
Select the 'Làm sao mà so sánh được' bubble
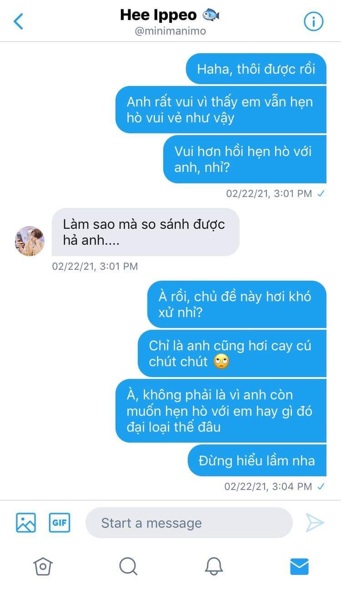pyautogui.click(x=145, y=232)
